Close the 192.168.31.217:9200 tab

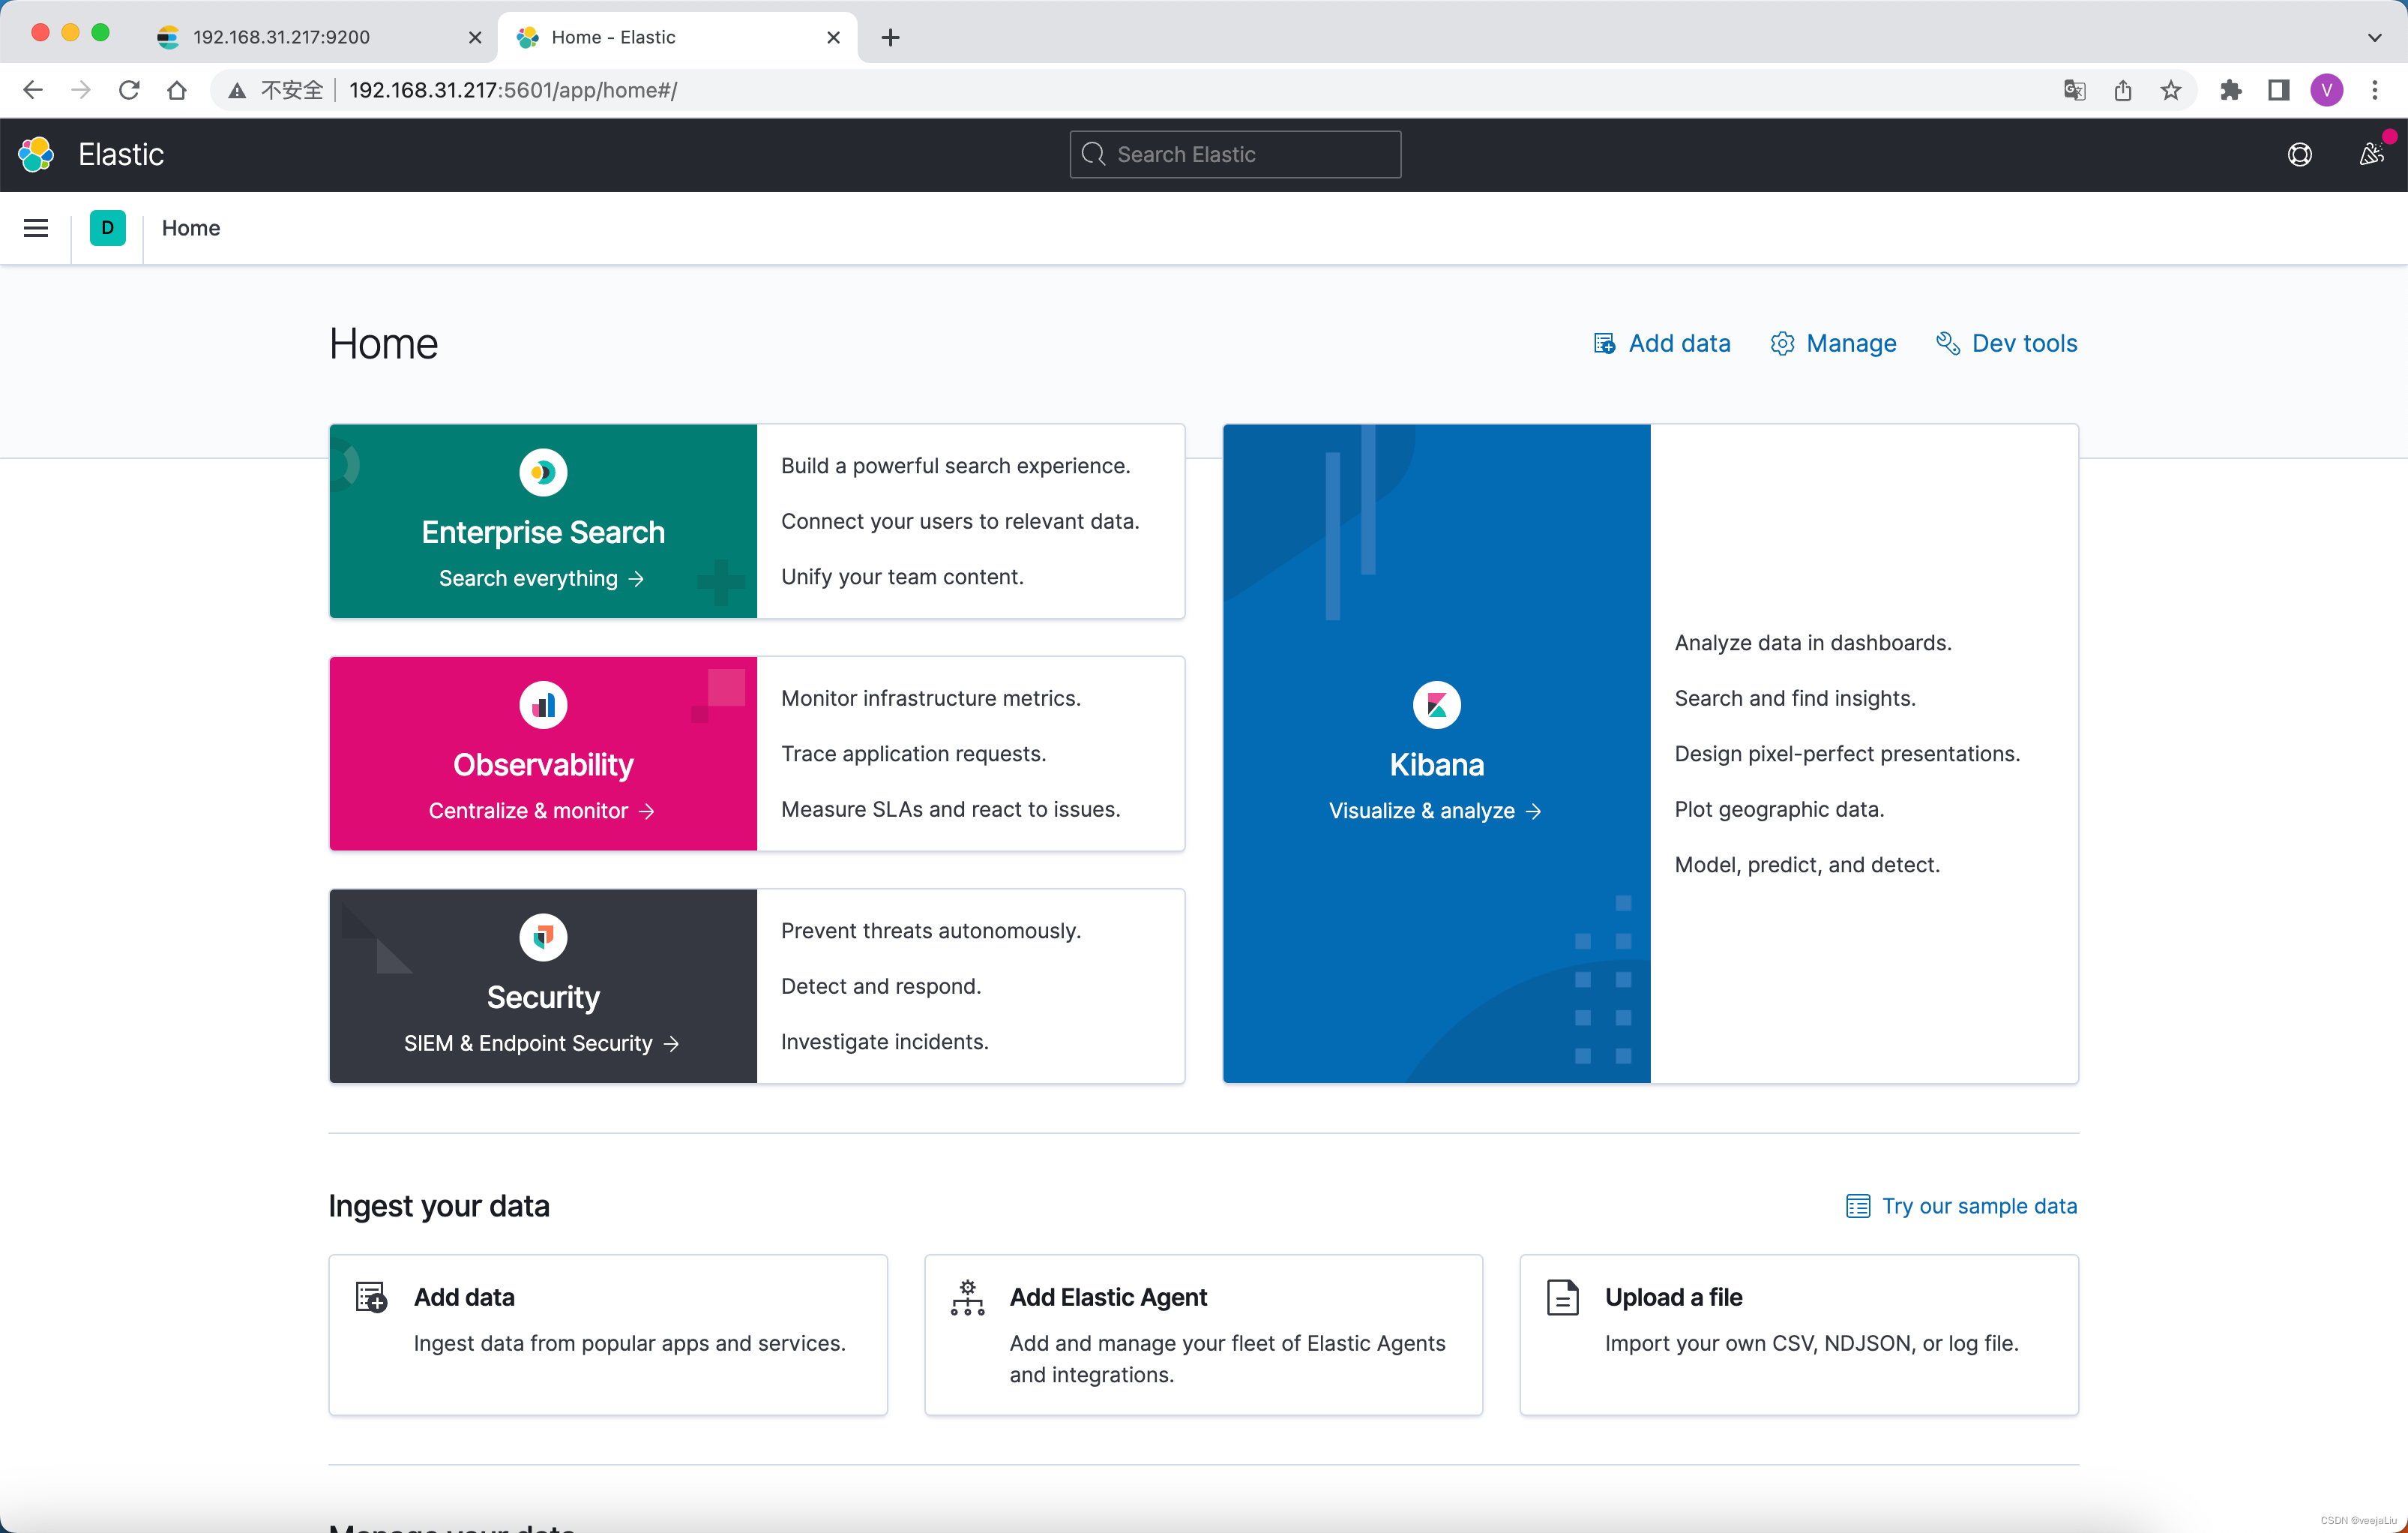point(475,37)
